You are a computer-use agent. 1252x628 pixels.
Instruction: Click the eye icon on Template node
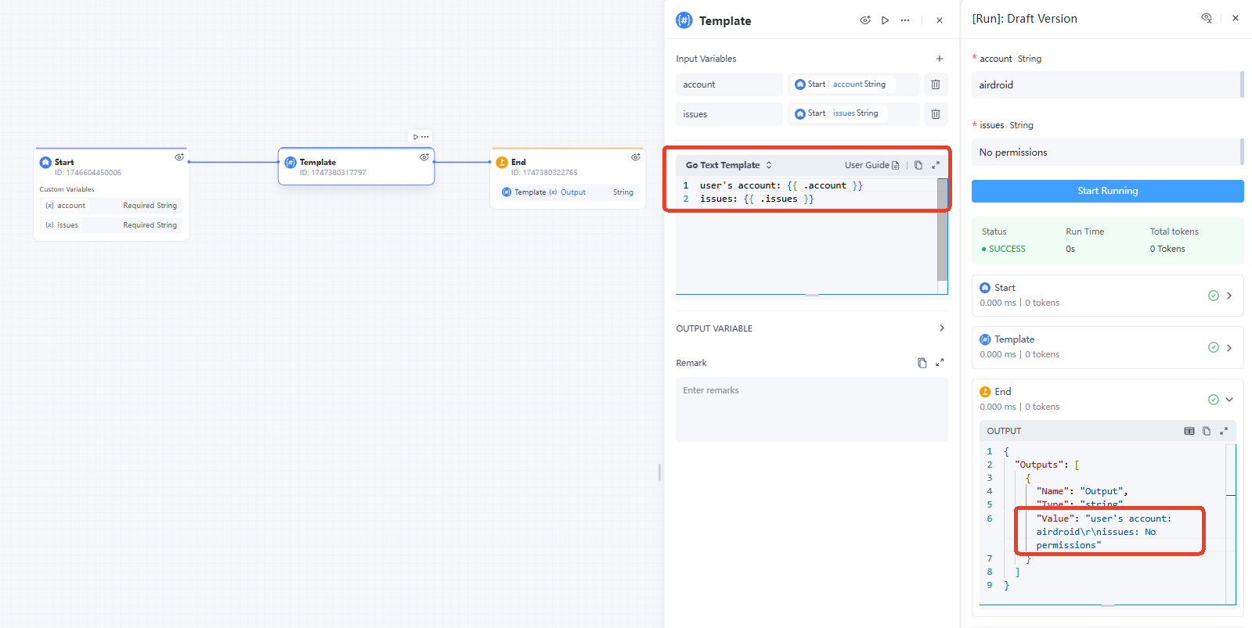[424, 157]
